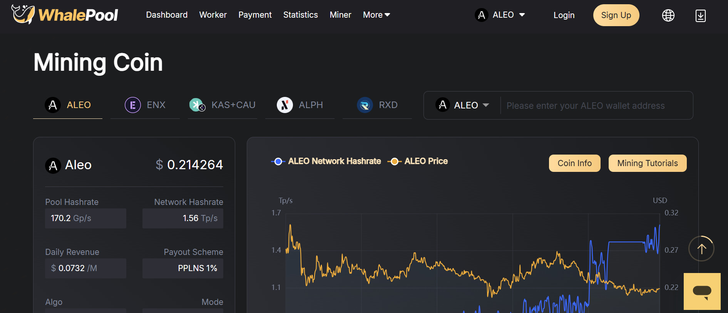The width and height of the screenshot is (728, 313).
Task: Open the yellow chat support widget
Action: [702, 291]
